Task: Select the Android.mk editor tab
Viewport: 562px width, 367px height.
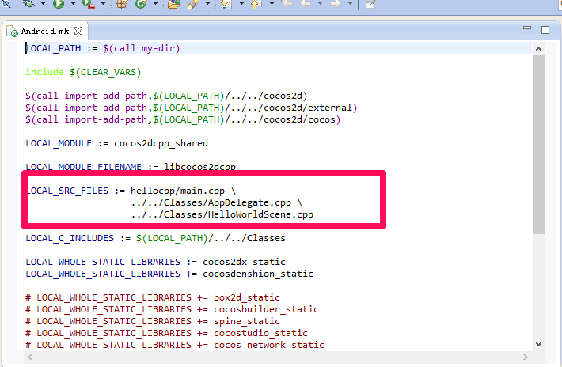Action: click(45, 31)
